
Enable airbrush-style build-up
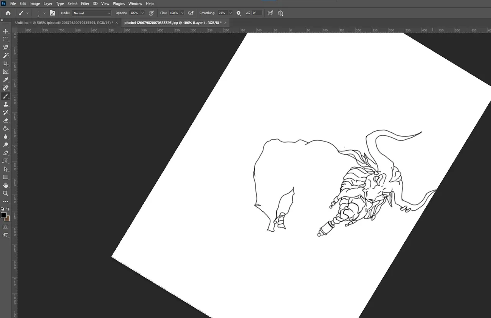pos(191,13)
